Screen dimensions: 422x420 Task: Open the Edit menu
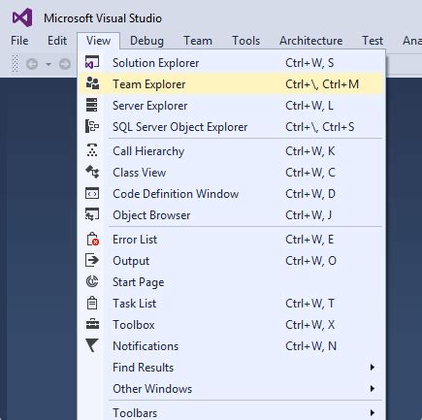click(57, 41)
